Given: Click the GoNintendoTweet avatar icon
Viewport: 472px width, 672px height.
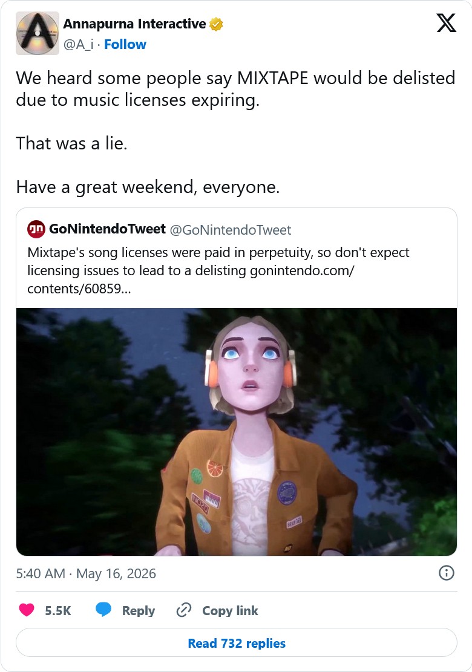Looking at the screenshot, I should pyautogui.click(x=36, y=229).
